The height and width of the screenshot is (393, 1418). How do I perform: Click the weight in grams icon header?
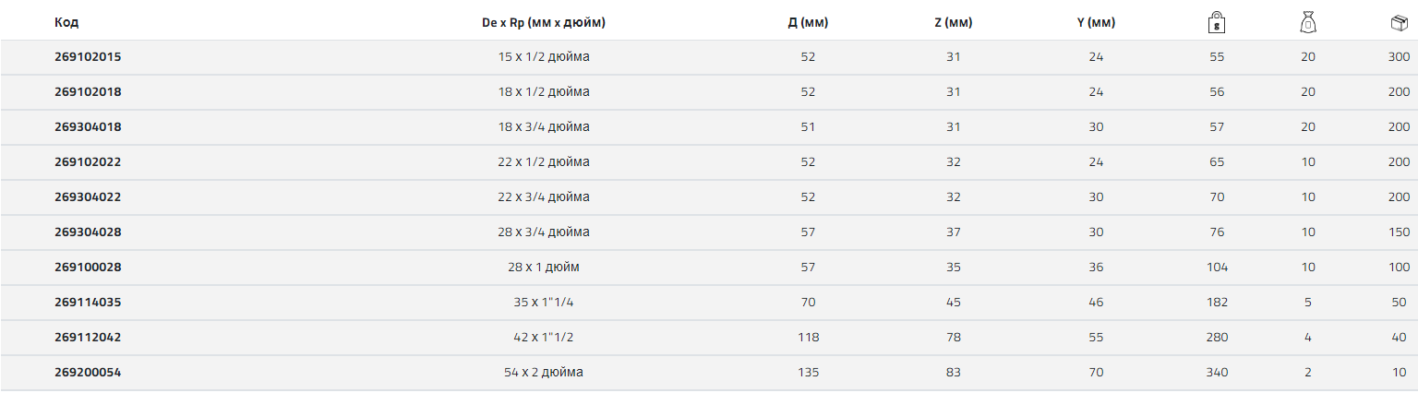(1216, 22)
